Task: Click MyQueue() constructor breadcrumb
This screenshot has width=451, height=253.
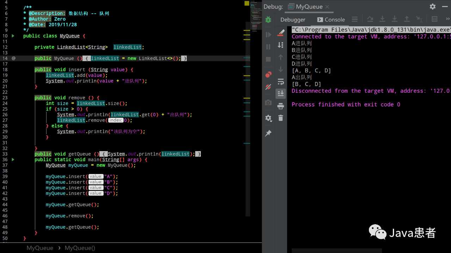Action: pos(80,248)
